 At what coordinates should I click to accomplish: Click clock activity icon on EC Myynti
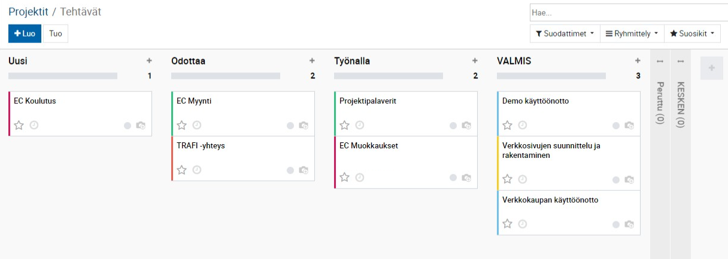click(x=197, y=125)
